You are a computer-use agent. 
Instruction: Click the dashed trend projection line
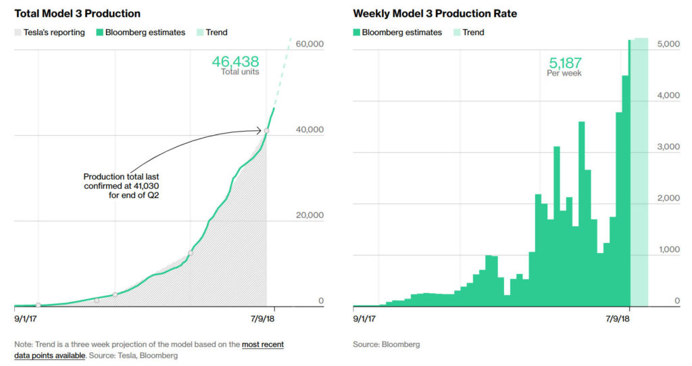[x=283, y=73]
